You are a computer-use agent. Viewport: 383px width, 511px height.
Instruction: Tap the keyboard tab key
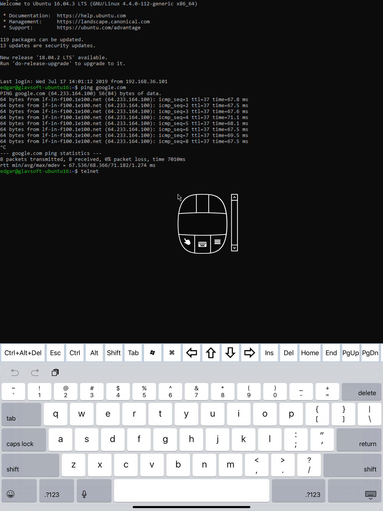[21, 414]
